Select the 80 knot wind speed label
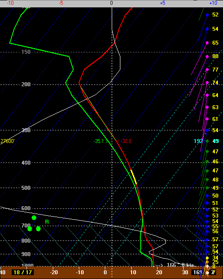 pyautogui.click(x=215, y=56)
